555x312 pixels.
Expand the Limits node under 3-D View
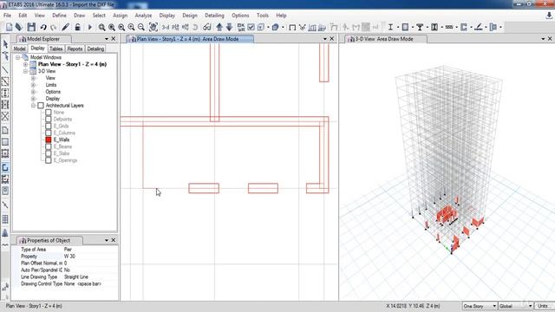click(33, 85)
